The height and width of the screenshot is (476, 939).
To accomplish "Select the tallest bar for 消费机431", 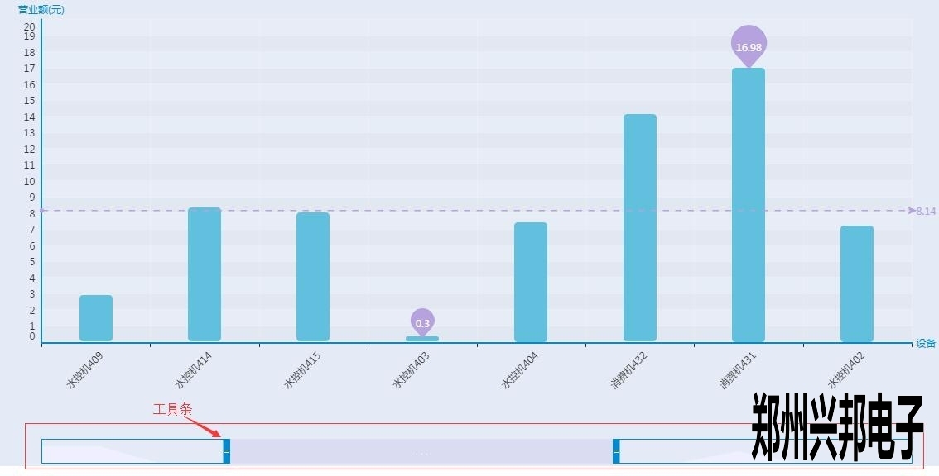I will 749,205.
